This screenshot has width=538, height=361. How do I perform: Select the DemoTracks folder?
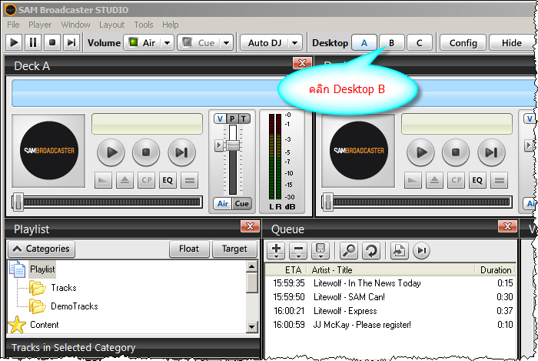(74, 306)
